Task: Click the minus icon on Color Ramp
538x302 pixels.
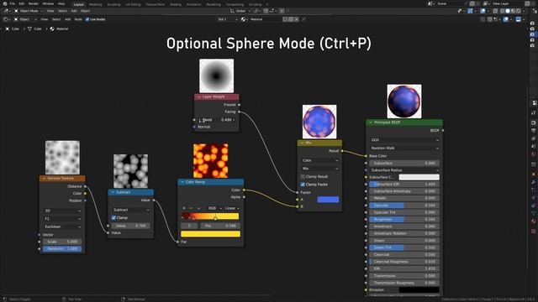Action: tap(191, 208)
